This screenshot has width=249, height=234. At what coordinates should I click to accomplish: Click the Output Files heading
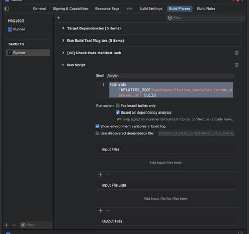(x=112, y=221)
